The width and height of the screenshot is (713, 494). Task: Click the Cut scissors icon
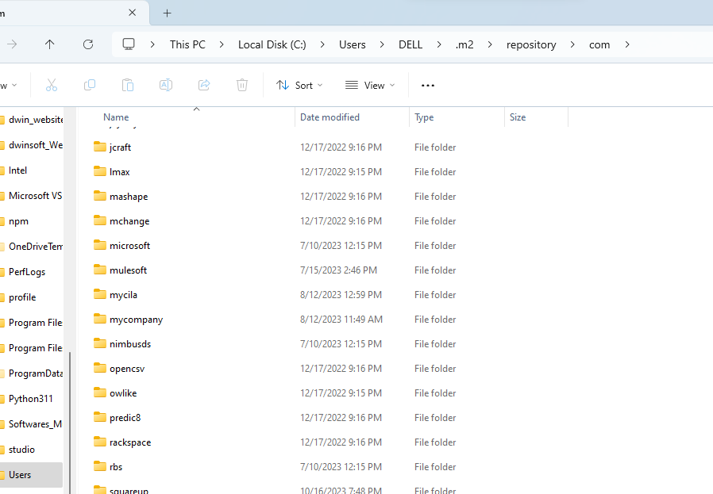52,85
